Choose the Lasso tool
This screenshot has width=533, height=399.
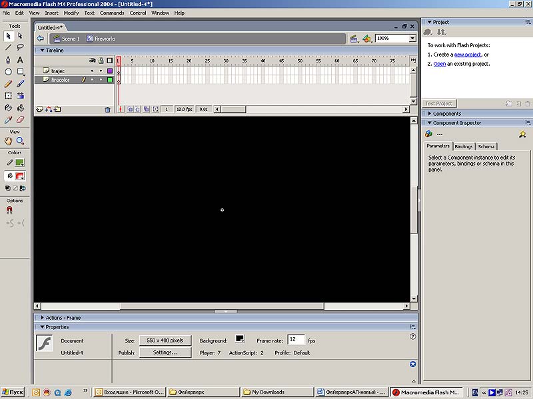click(21, 47)
